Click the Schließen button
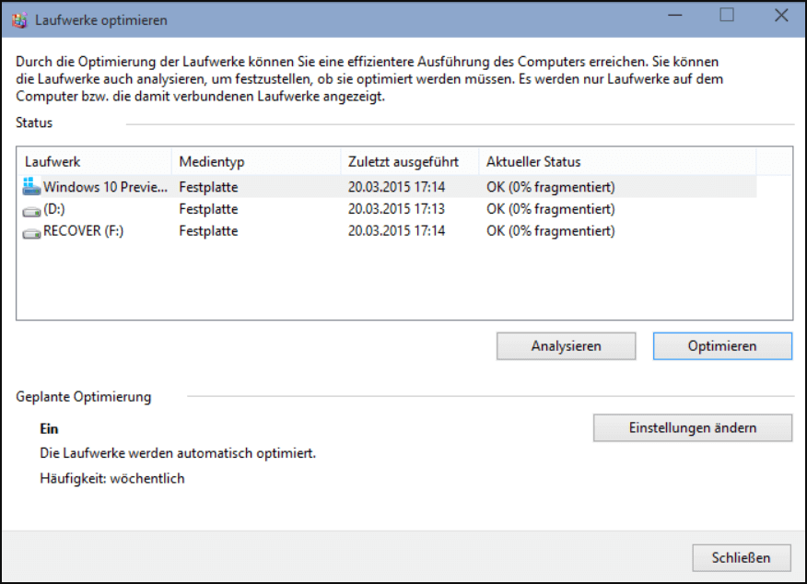This screenshot has height=584, width=807. [x=741, y=558]
